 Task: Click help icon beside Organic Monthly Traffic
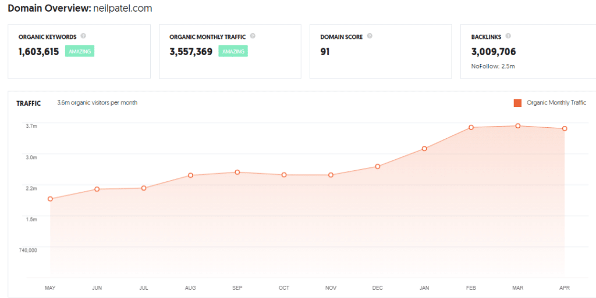[253, 37]
